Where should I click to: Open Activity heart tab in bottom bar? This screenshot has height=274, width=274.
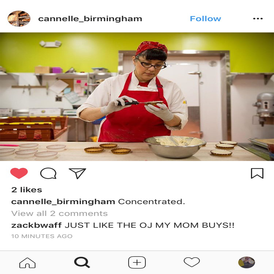coord(192,262)
